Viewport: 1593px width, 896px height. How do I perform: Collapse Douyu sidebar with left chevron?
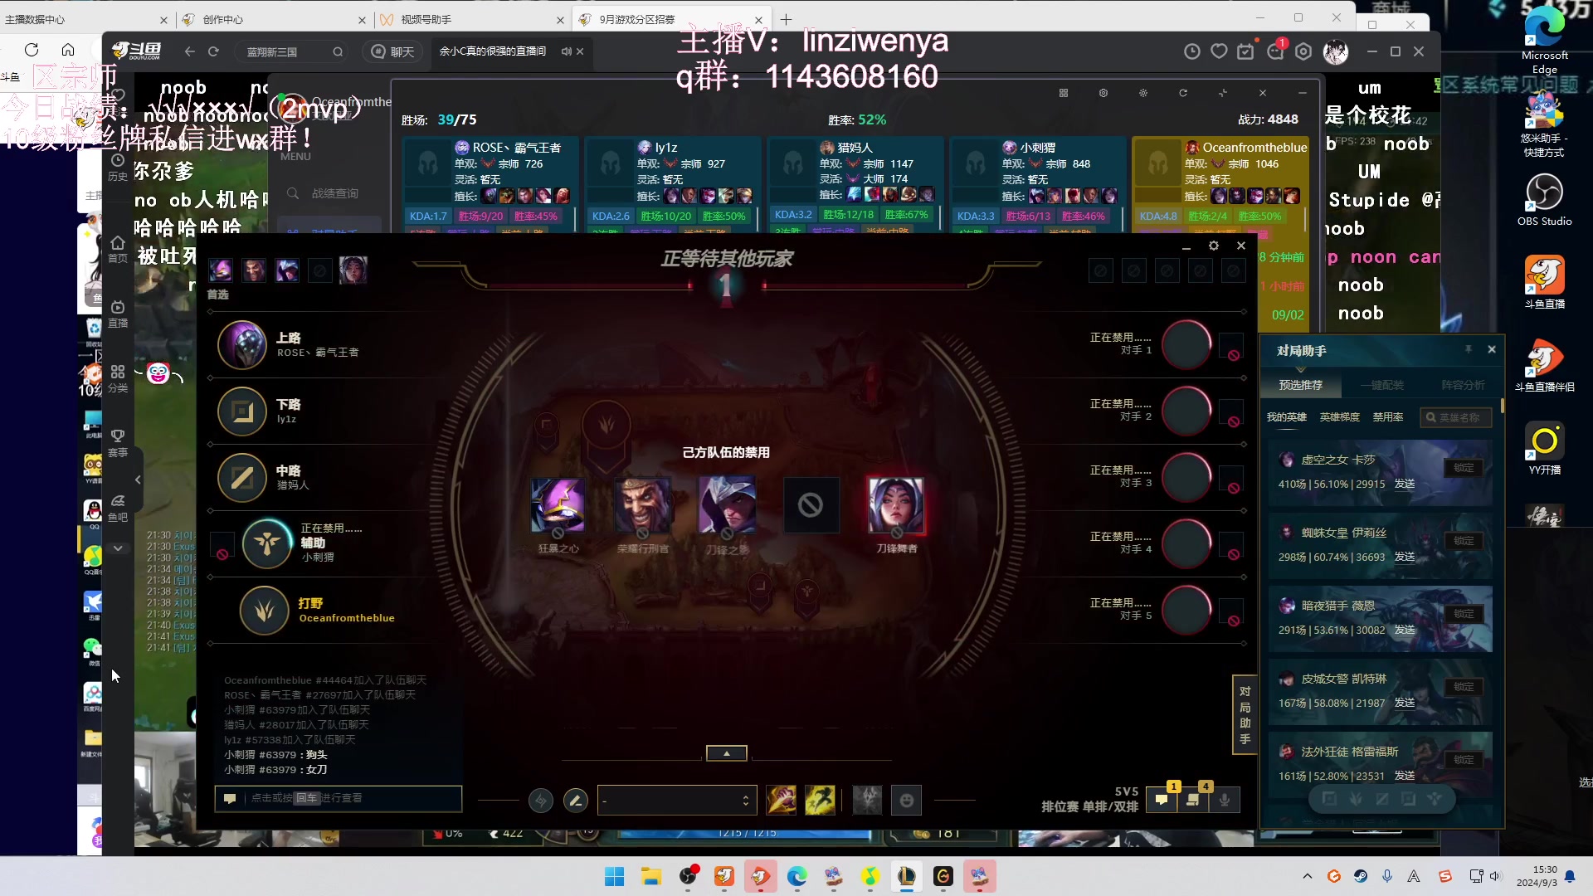tap(138, 480)
